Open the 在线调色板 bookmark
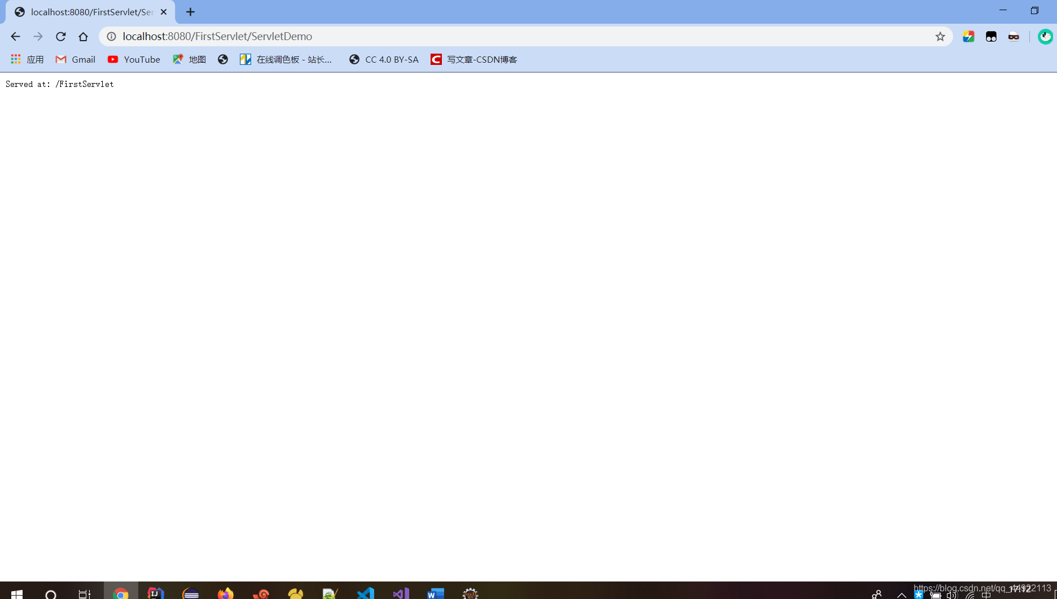This screenshot has height=599, width=1057. pos(286,59)
